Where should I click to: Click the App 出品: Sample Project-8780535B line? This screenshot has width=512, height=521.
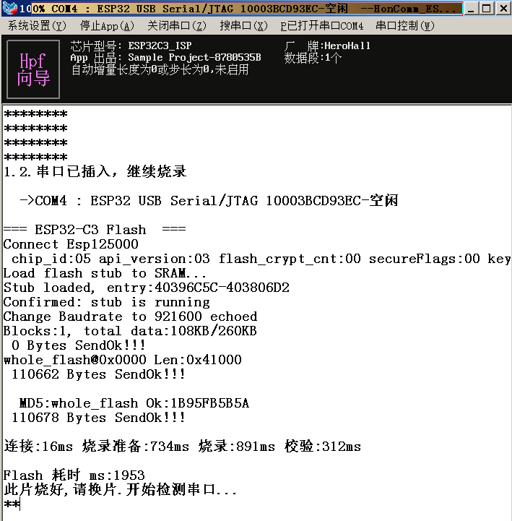point(165,58)
